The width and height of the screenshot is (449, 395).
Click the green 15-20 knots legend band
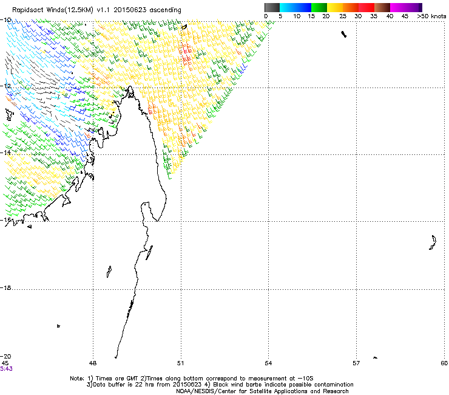tap(319, 7)
